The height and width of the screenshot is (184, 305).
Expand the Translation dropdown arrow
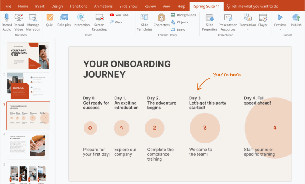(248, 30)
